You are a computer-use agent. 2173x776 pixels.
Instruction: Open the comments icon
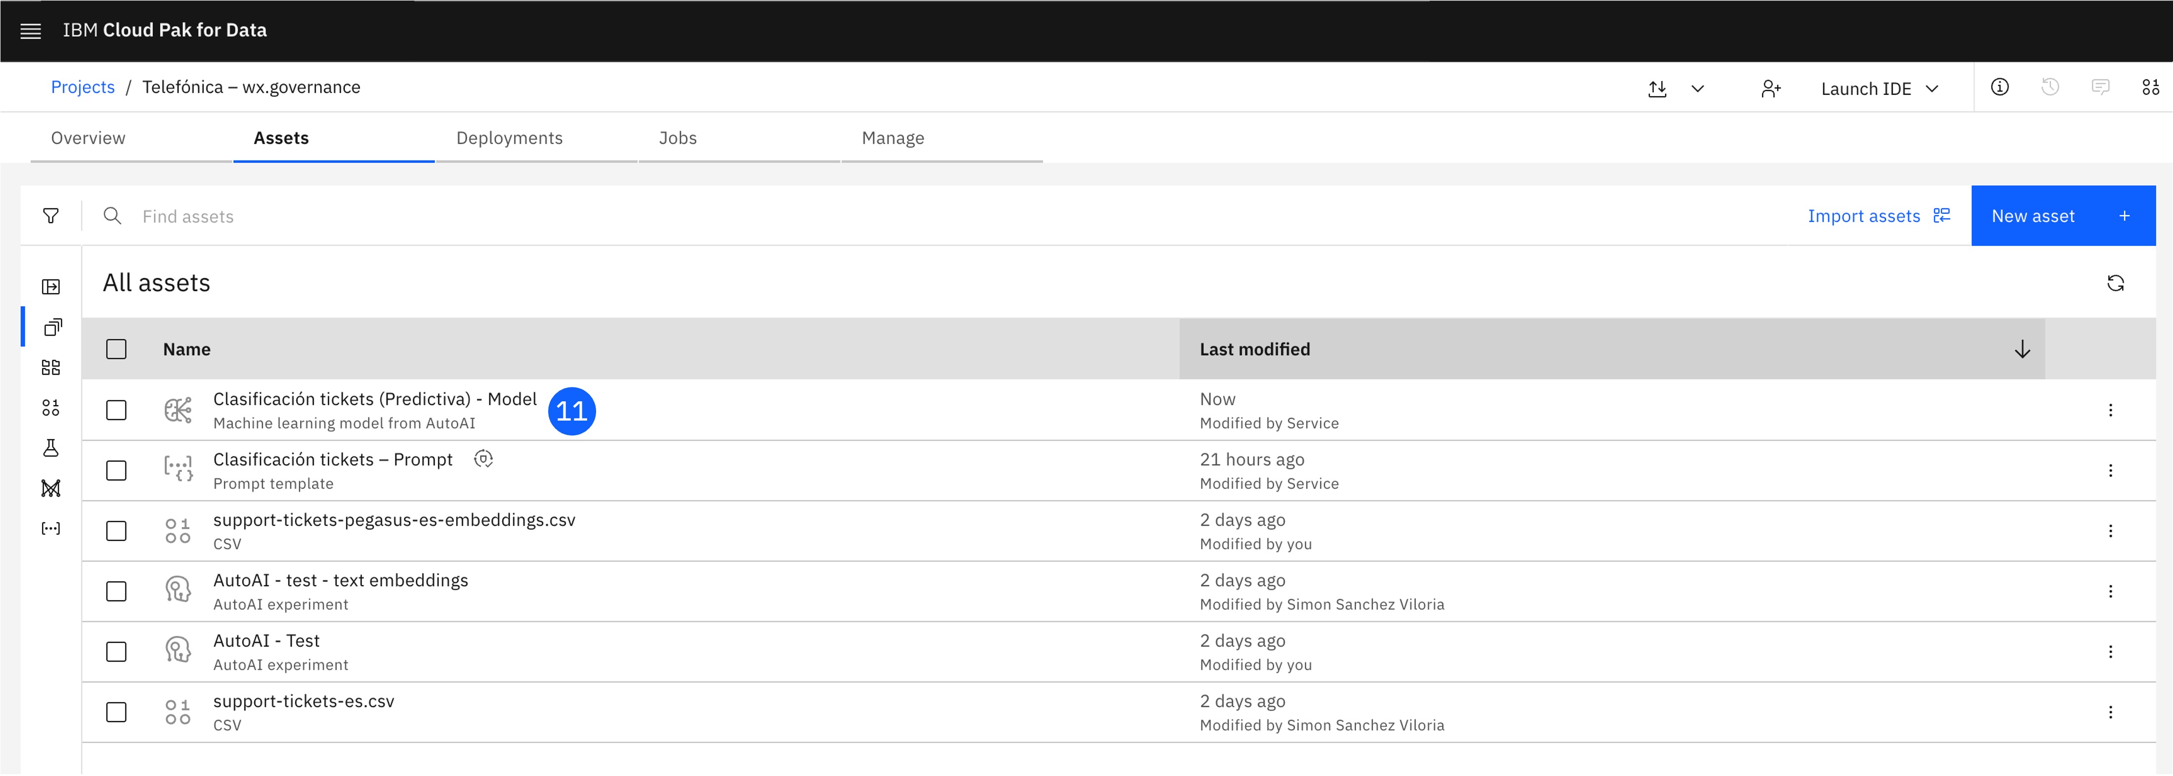2100,87
